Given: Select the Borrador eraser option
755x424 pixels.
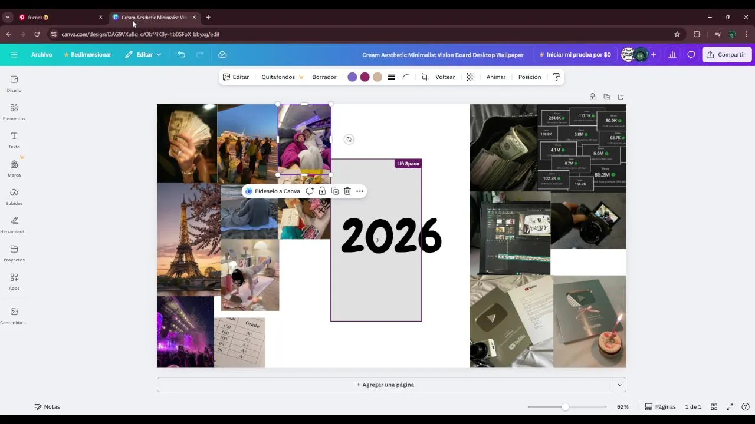Looking at the screenshot, I should point(324,77).
